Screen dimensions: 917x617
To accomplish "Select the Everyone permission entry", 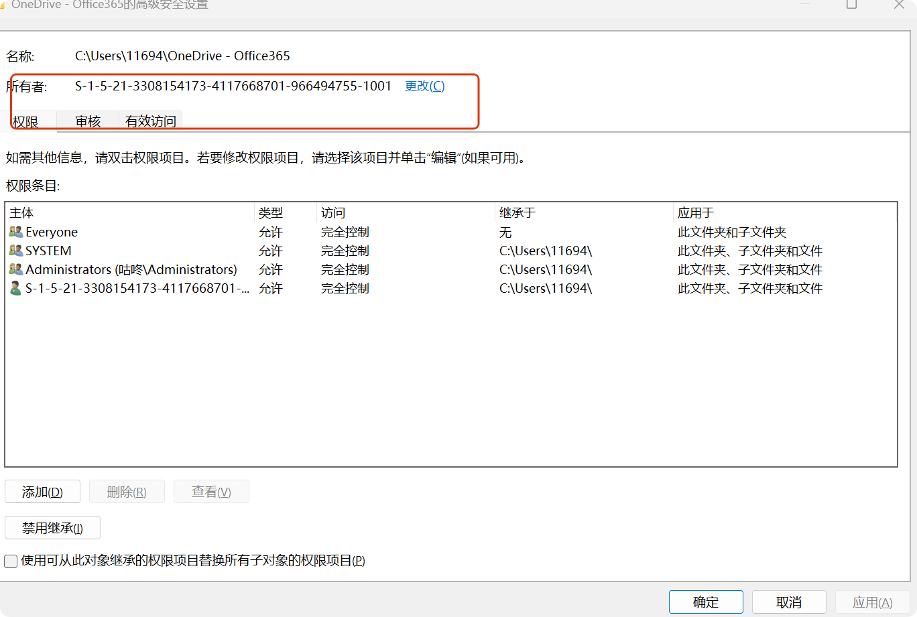I will point(450,232).
